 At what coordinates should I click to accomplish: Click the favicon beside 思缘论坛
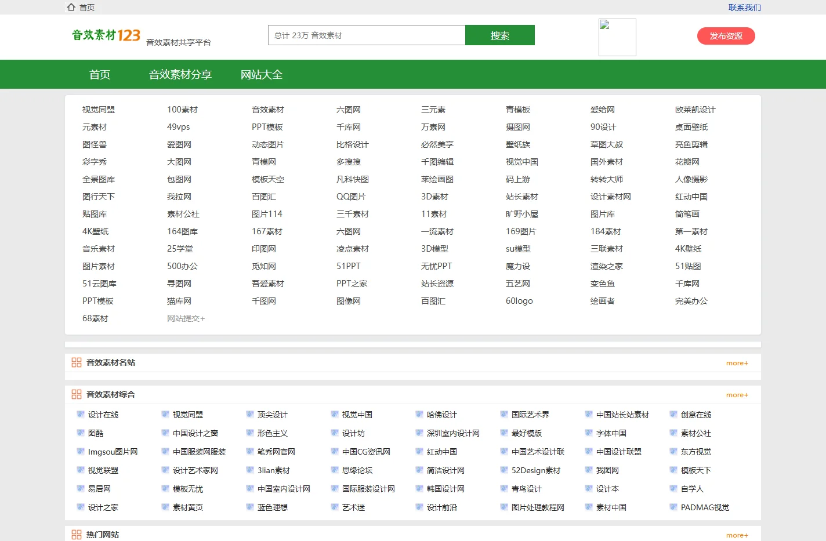pos(335,470)
